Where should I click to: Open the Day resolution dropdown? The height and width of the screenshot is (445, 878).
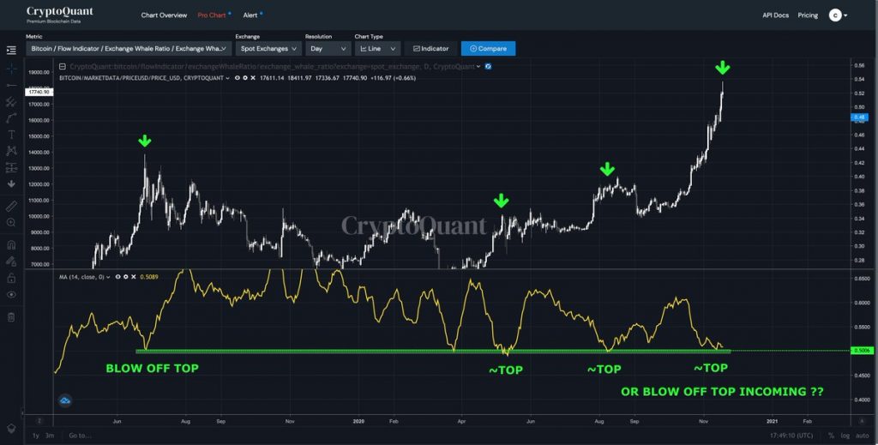tap(327, 49)
